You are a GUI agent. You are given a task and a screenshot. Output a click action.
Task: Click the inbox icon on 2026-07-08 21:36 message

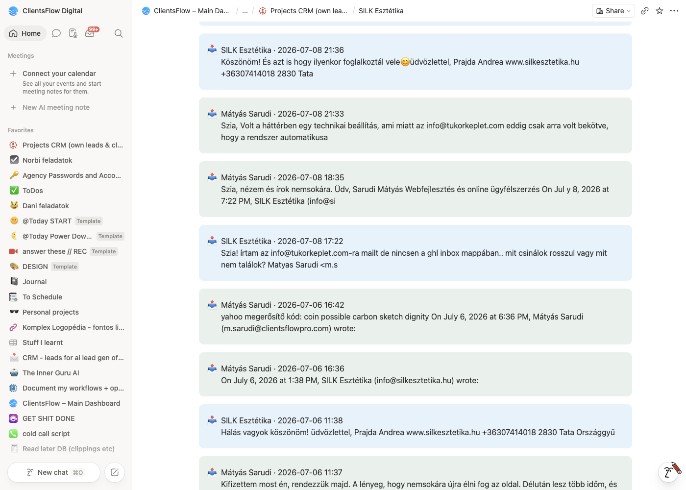pos(212,49)
